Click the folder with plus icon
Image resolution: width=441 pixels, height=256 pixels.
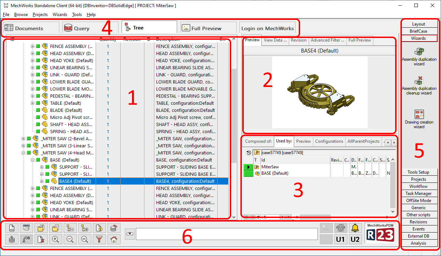point(41,228)
